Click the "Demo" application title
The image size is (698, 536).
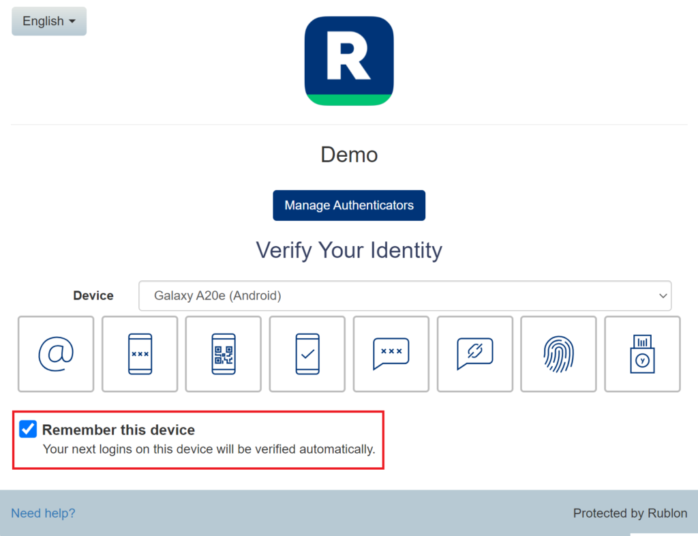(349, 155)
